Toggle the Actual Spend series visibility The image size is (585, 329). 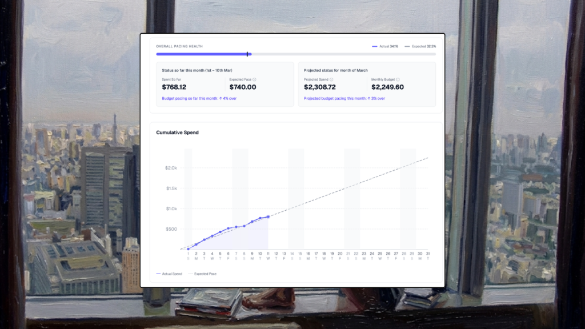click(169, 274)
